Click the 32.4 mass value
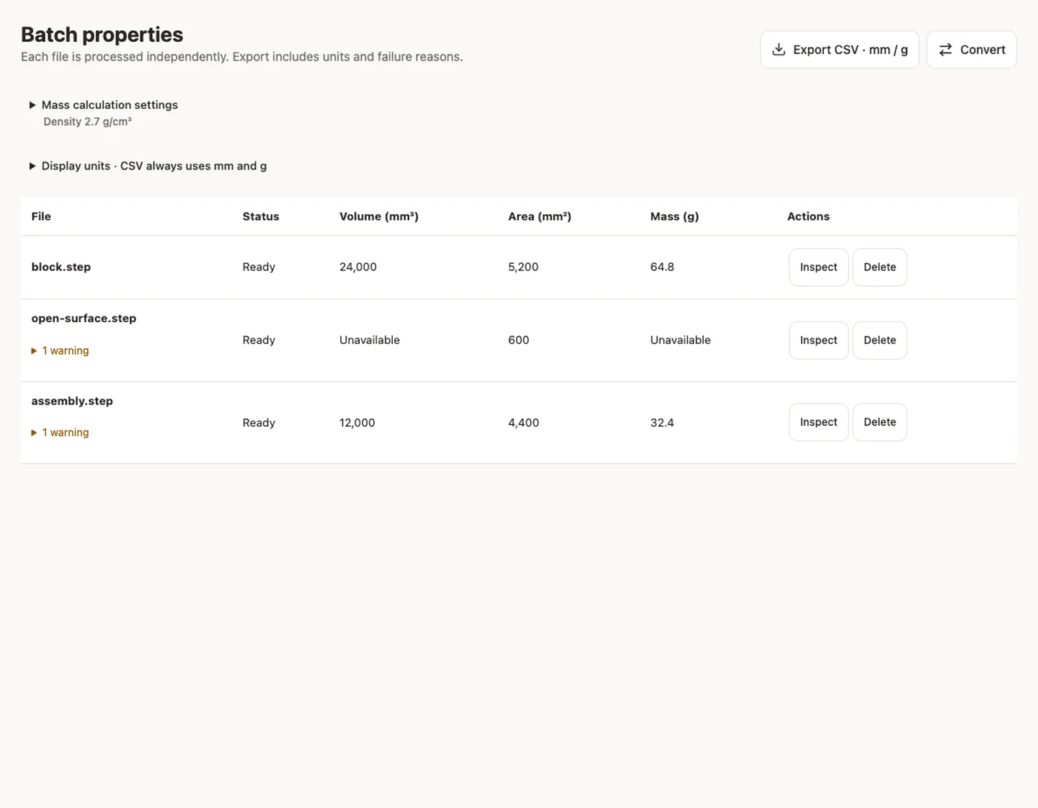This screenshot has height=808, width=1038. 662,422
